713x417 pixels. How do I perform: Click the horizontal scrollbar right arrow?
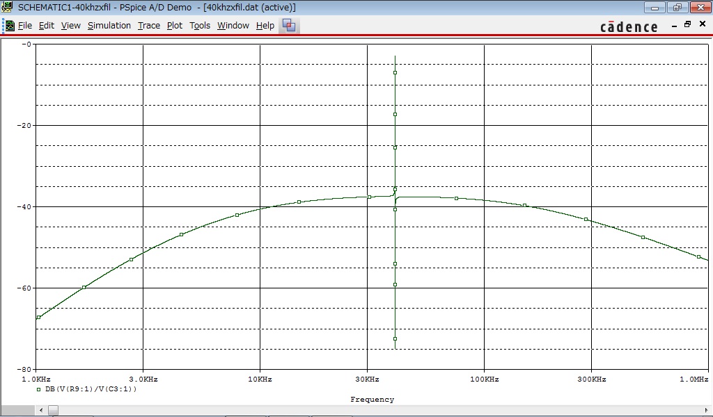[x=707, y=410]
